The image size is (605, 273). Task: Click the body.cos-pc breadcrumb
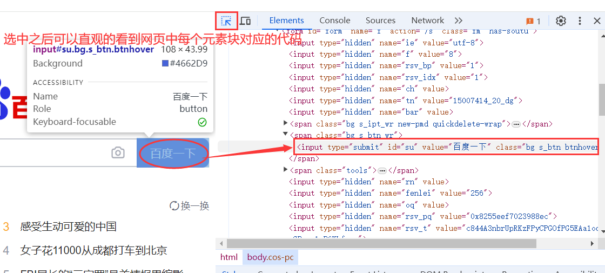(x=271, y=257)
